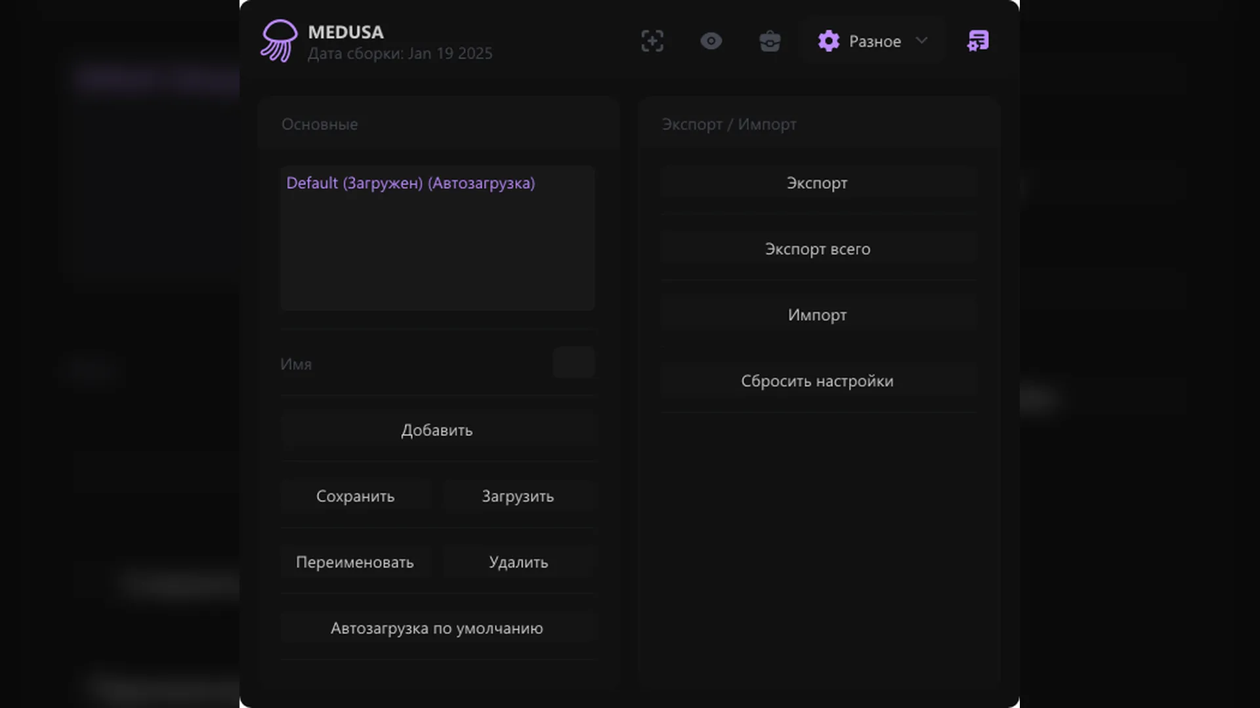Select Default (Загружен) config entry
This screenshot has width=1260, height=708.
410,183
